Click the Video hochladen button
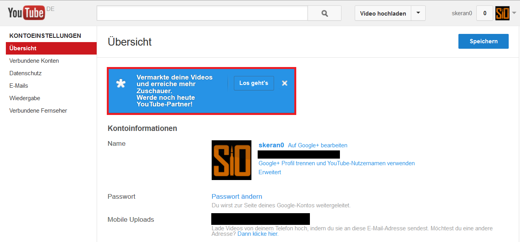This screenshot has width=520, height=242. pos(383,13)
